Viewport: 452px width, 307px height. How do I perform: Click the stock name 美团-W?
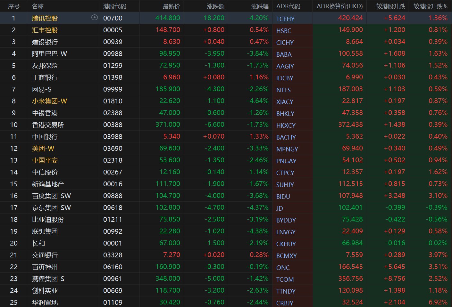click(x=43, y=149)
